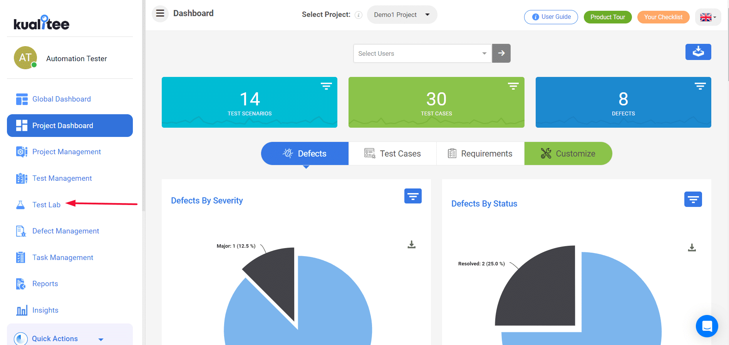Click the Global Dashboard icon

pos(22,99)
